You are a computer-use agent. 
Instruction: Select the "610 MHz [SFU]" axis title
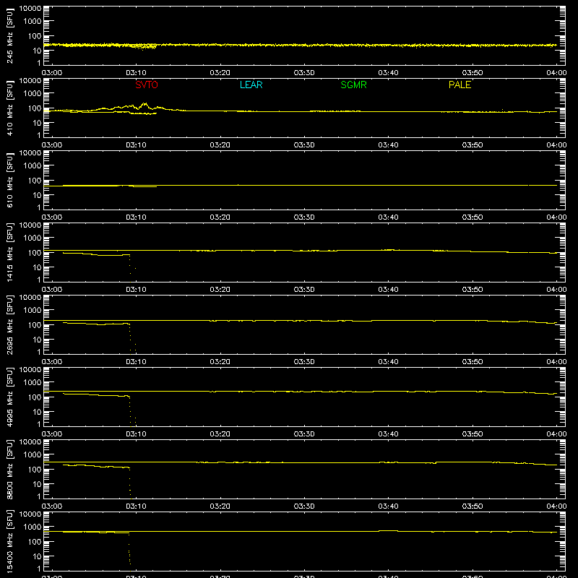10,180
